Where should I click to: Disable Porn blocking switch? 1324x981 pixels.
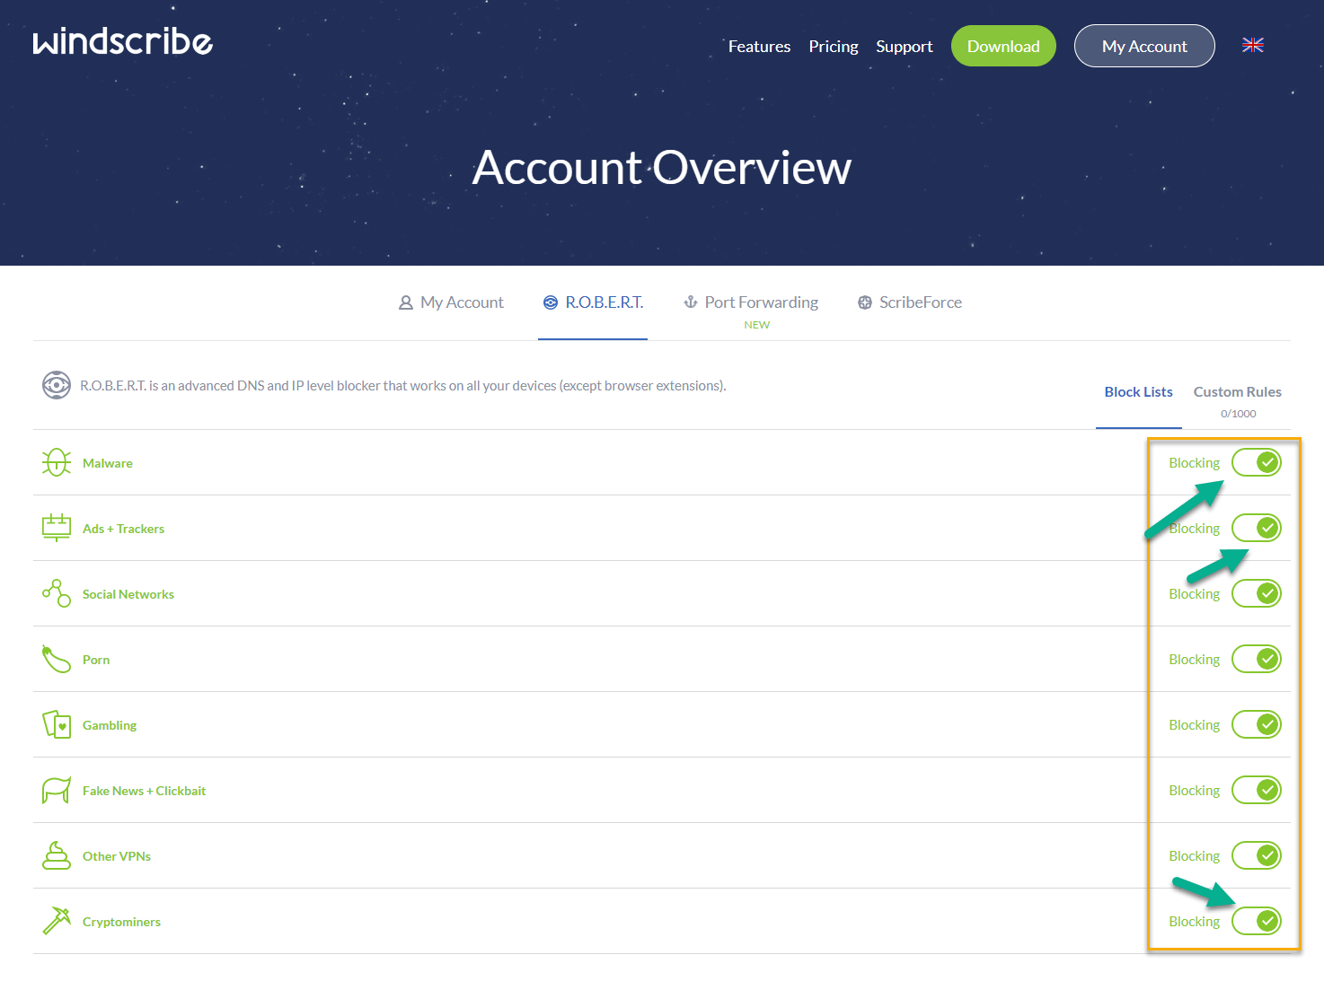tap(1257, 659)
